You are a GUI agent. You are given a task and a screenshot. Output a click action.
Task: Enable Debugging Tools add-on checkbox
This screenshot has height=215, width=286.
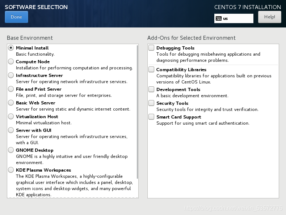tap(151, 48)
